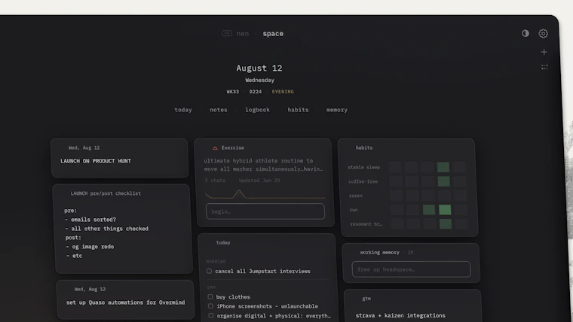Click '- emails sorted?' checklist line
573x322 pixels.
90,220
